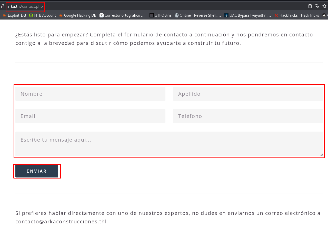
Task: Toggle reader view icon in address bar
Action: click(x=310, y=6)
